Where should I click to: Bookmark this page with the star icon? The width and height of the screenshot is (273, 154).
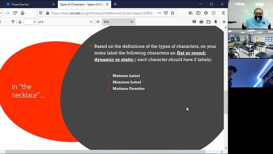172,13
